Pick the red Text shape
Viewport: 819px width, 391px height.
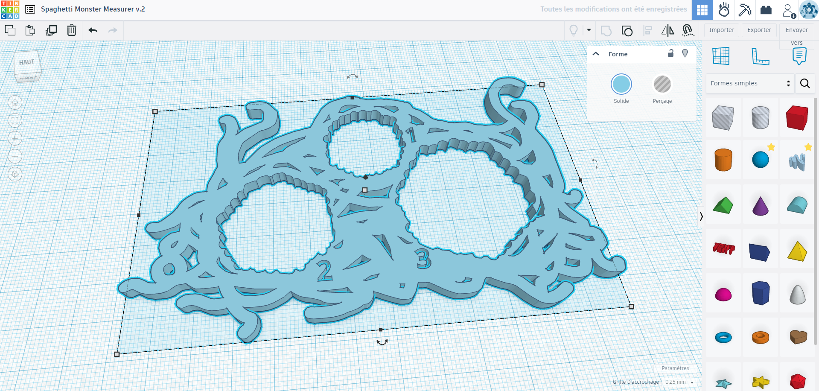pyautogui.click(x=723, y=248)
